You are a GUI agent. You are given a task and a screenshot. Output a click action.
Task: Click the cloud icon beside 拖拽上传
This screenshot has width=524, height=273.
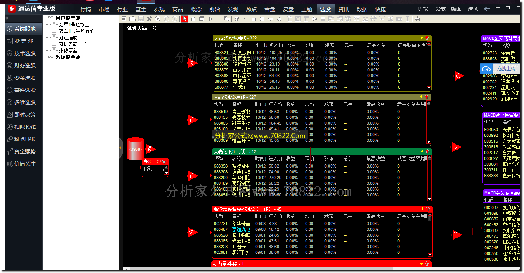click(486, 69)
